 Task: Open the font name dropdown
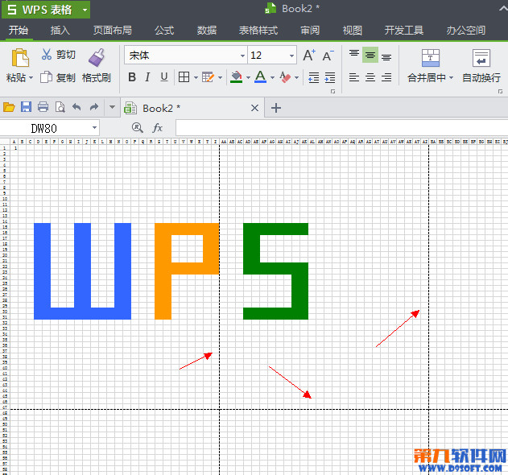(x=242, y=56)
